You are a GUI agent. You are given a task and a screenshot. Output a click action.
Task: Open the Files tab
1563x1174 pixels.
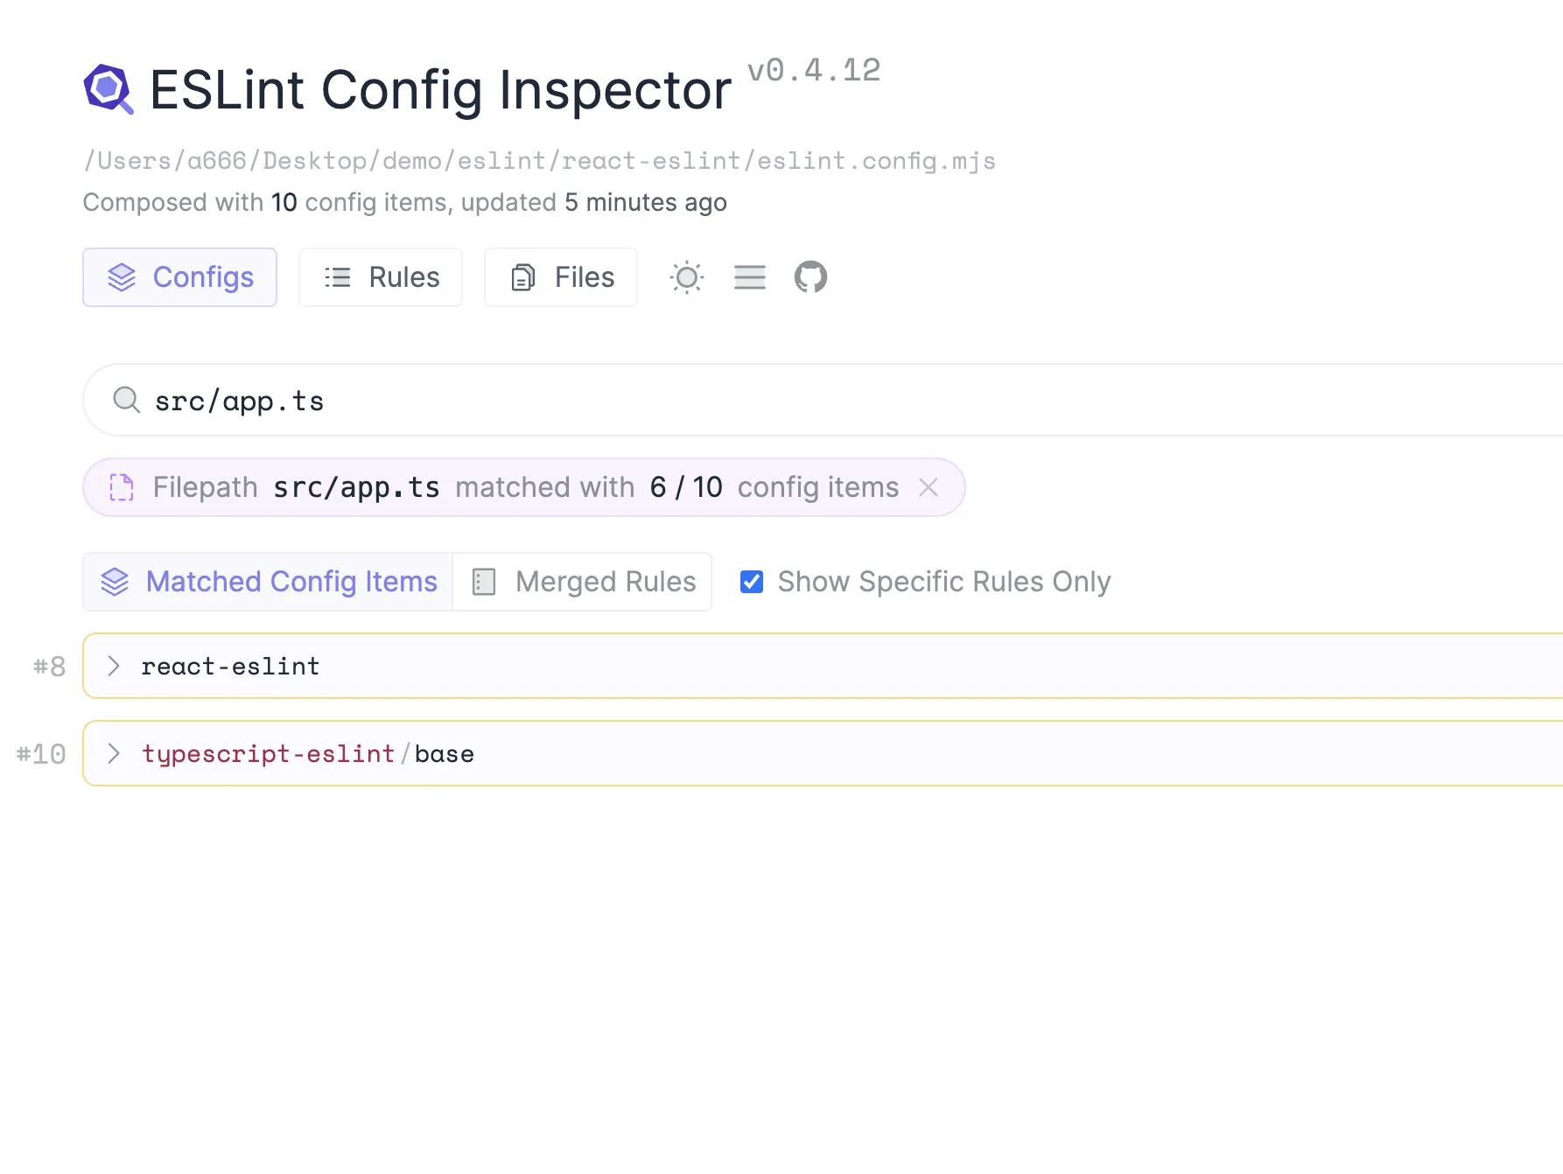561,277
